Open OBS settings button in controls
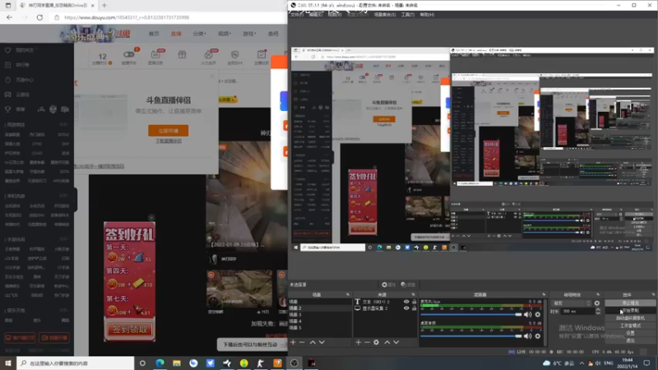 [x=630, y=333]
